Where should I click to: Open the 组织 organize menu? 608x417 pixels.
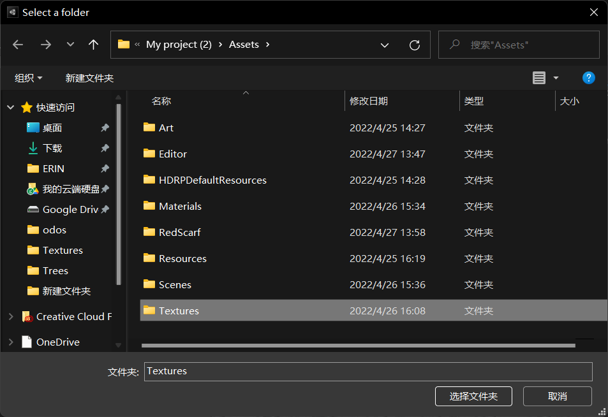tap(28, 78)
